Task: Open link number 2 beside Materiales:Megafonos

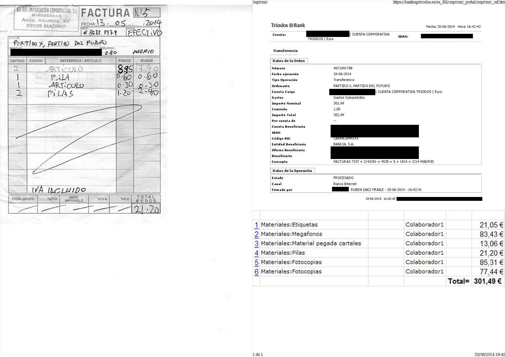Action: point(256,234)
